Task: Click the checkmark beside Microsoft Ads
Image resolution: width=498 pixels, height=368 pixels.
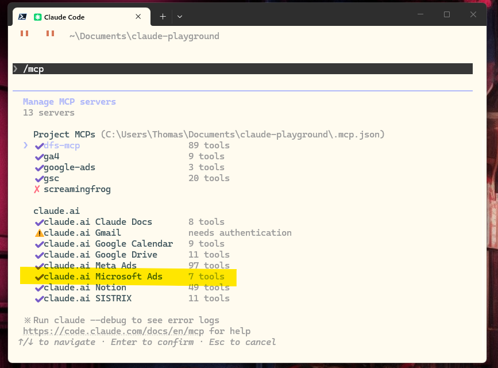Action: point(39,277)
